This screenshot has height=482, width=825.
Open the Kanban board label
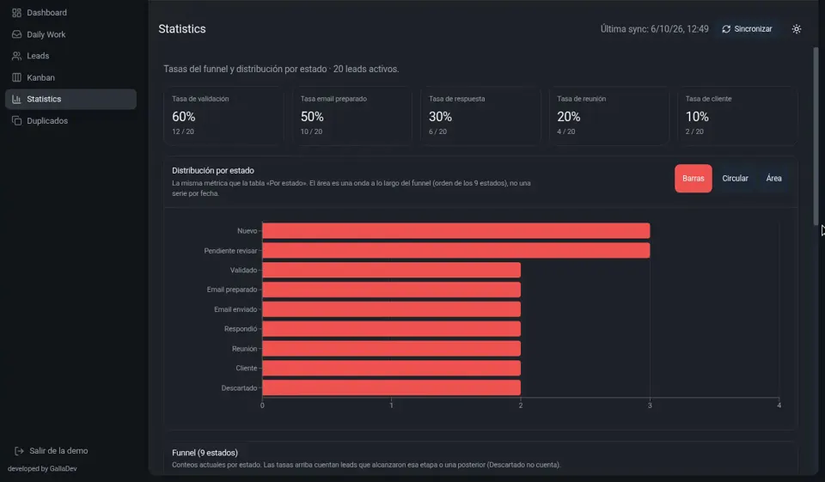coord(40,77)
